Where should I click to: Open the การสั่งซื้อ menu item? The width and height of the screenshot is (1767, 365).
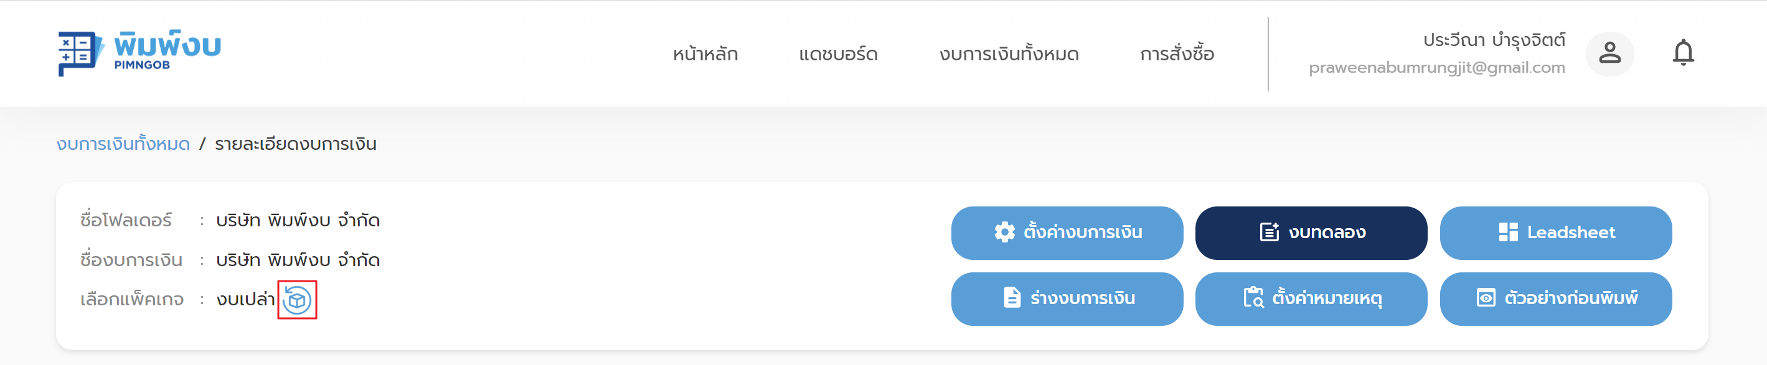[x=1176, y=54]
